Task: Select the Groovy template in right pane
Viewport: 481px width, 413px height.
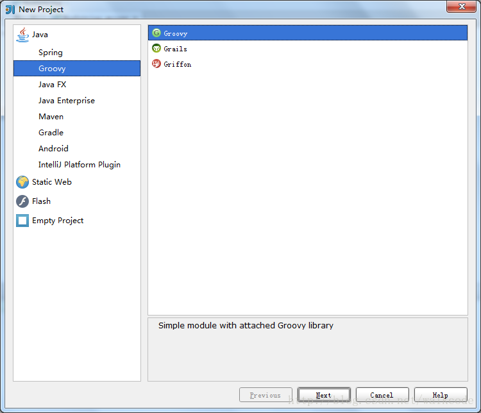Action: [x=308, y=33]
